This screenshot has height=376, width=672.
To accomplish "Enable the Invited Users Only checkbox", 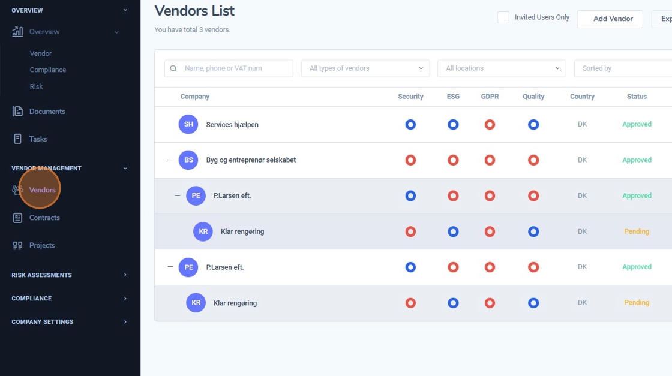I will coord(503,17).
